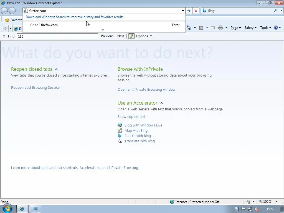Click the Translate with Bing icon
The height and width of the screenshot is (213, 284).
click(120, 141)
